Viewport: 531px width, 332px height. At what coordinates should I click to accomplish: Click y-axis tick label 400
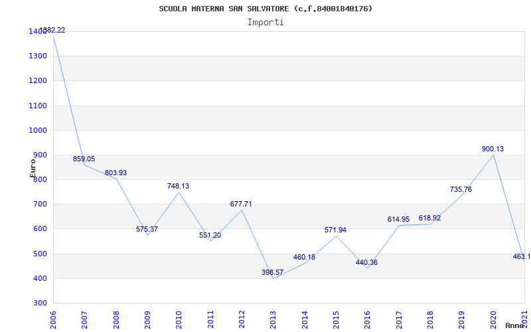40,278
